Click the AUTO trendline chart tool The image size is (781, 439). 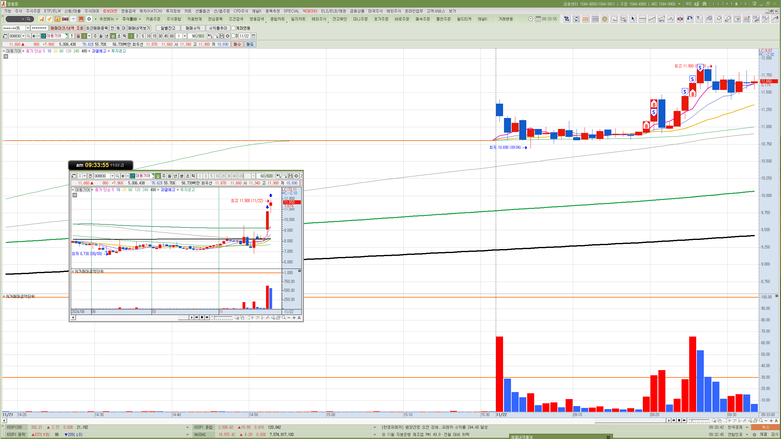click(661, 19)
